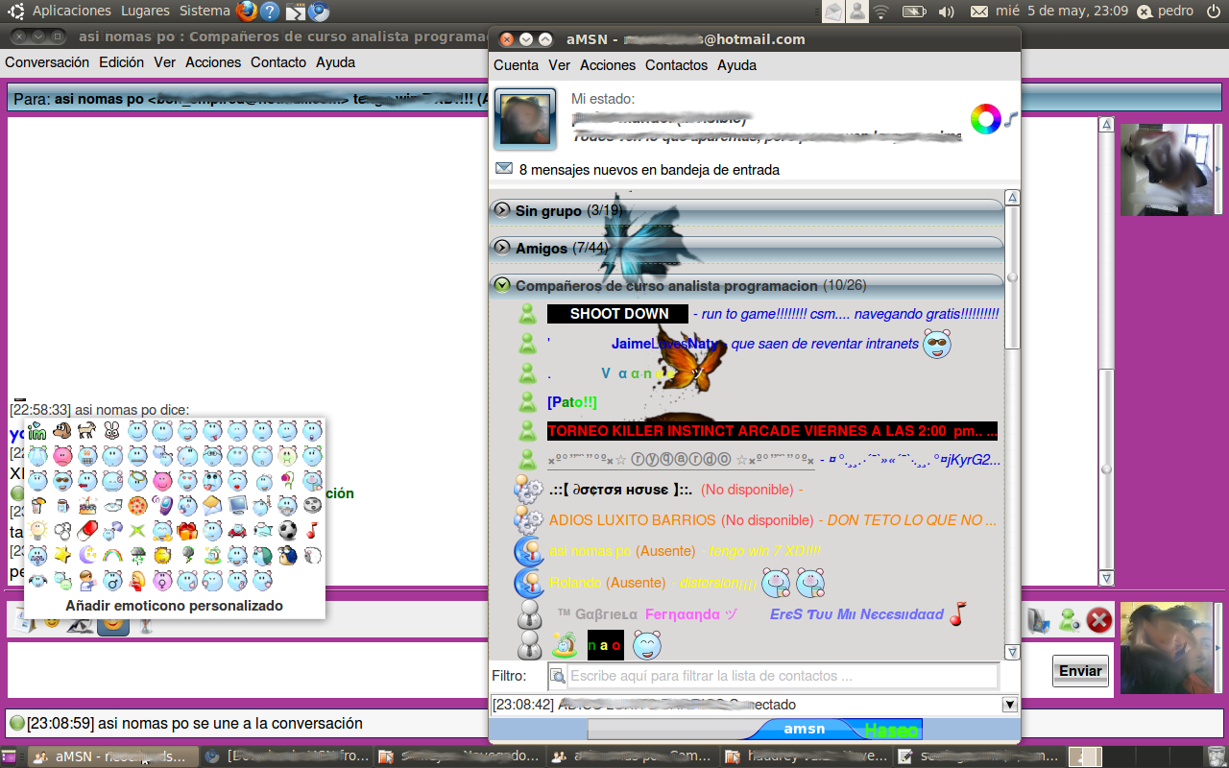Click my profile picture in aMSN
Viewport: 1229px width, 768px height.
pyautogui.click(x=525, y=120)
